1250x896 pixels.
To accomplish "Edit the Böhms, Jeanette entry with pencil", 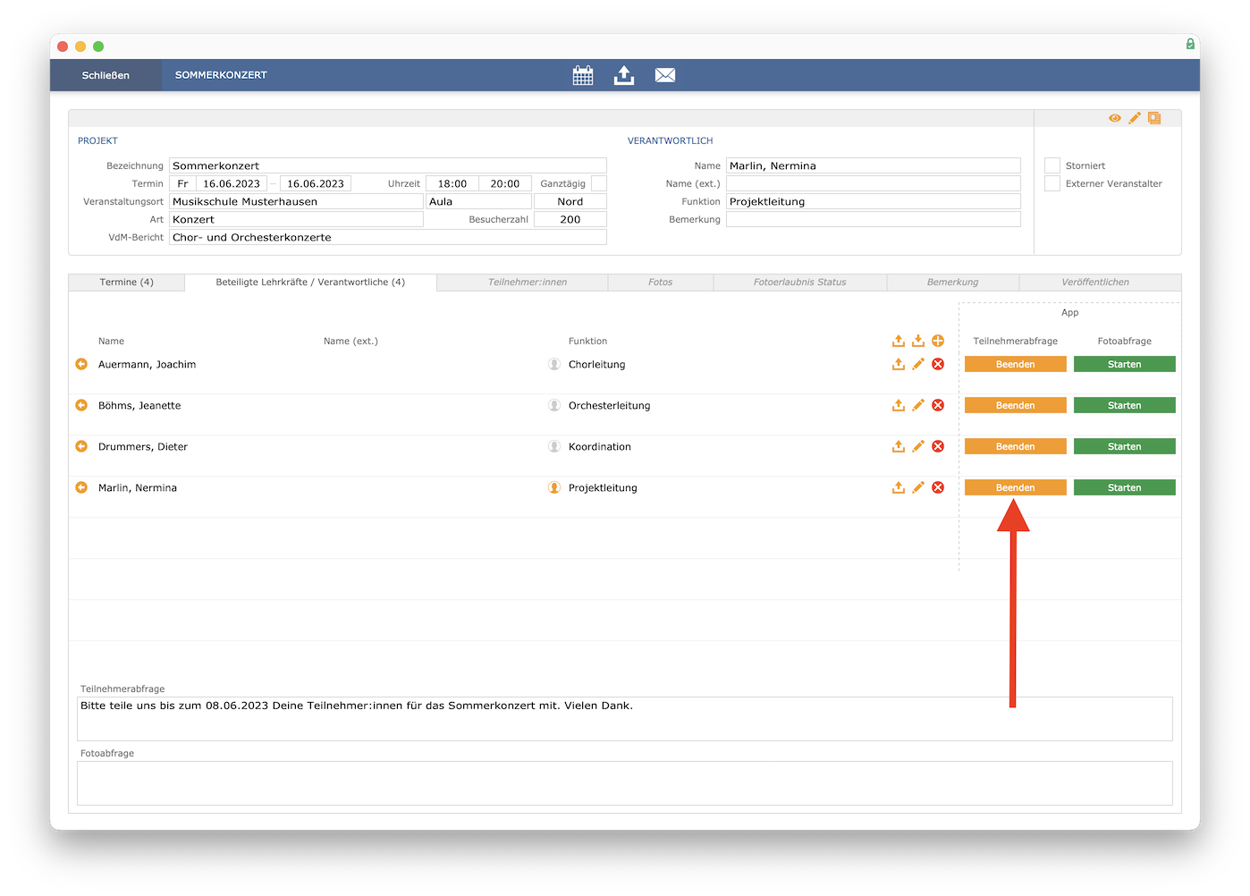I will pyautogui.click(x=918, y=405).
